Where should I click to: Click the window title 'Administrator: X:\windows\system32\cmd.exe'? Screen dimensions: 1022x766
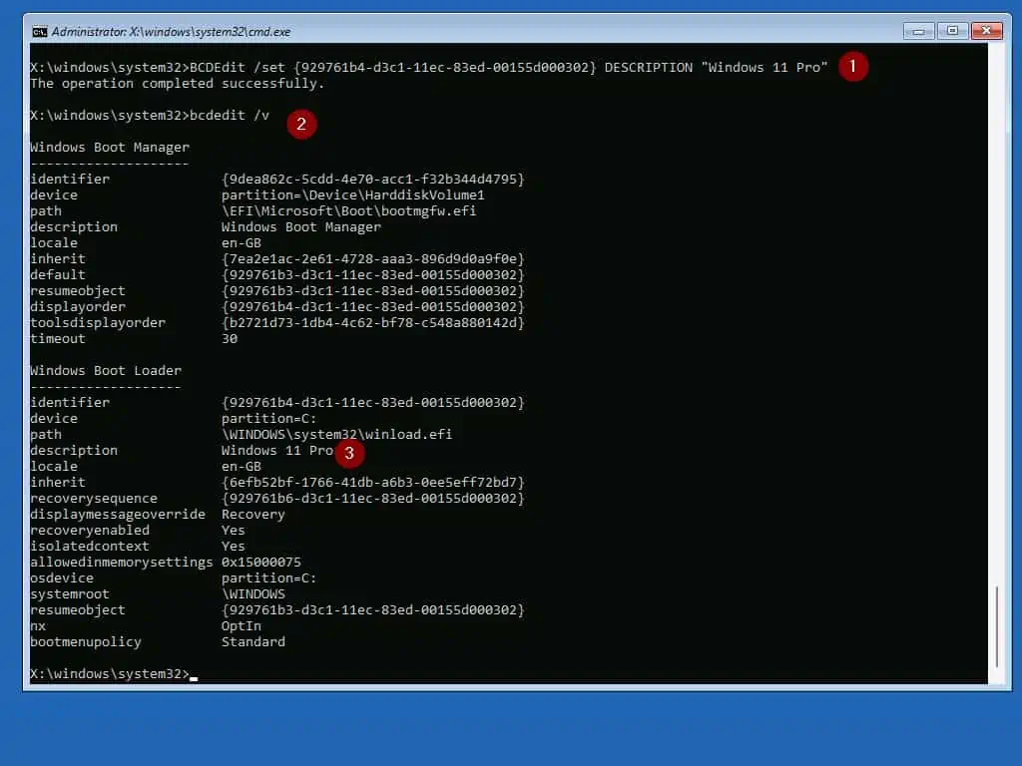[x=171, y=32]
